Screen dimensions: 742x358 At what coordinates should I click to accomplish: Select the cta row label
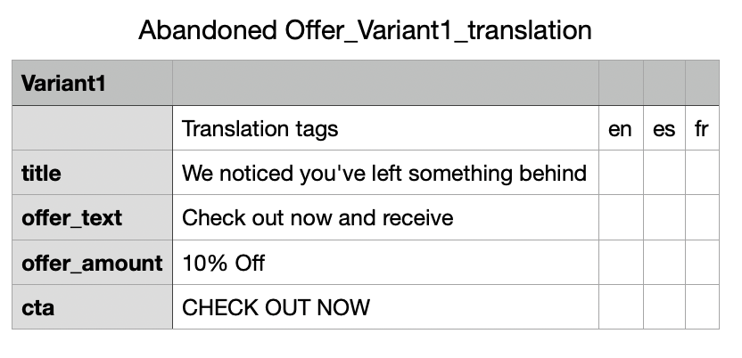coord(37,307)
